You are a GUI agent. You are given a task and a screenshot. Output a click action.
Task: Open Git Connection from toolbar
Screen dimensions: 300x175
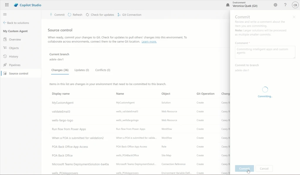click(129, 15)
